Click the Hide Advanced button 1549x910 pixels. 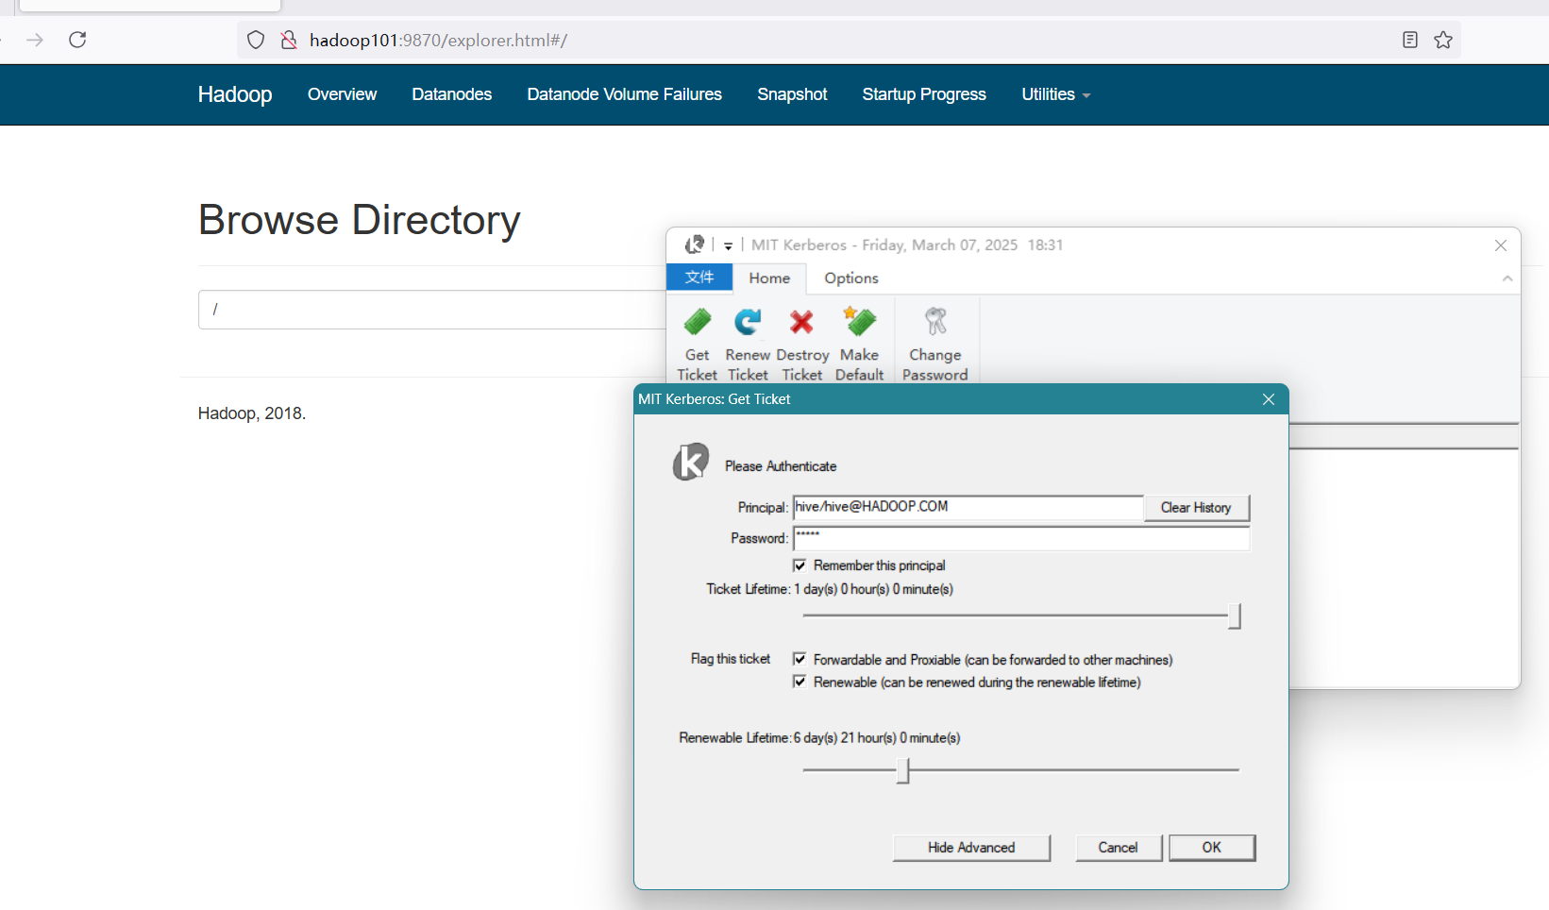971,848
